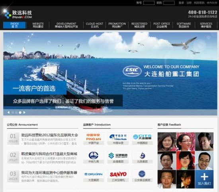Open the INDEX home menu item
This screenshot has height=192, width=219.
[x=14, y=25]
